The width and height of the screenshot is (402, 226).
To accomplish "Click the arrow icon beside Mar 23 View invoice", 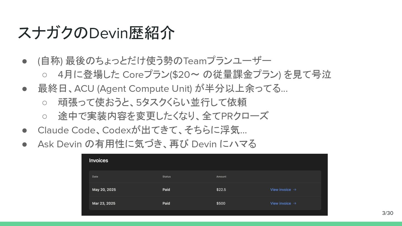I will tap(295, 203).
